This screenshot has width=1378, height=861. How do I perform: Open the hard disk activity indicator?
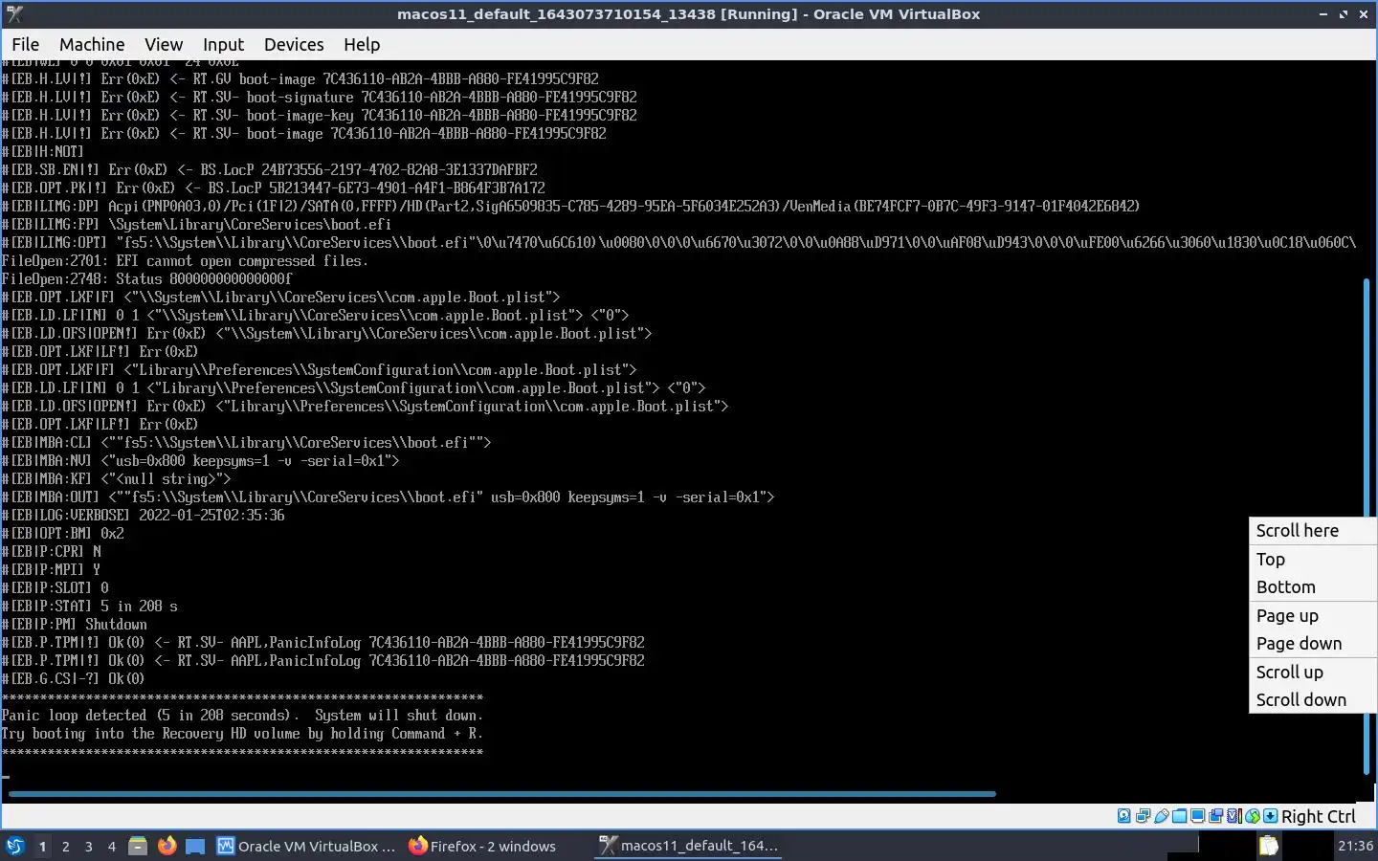[x=1124, y=816]
